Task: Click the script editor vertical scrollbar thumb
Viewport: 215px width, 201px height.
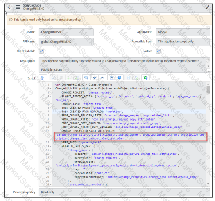Action: click(208, 89)
